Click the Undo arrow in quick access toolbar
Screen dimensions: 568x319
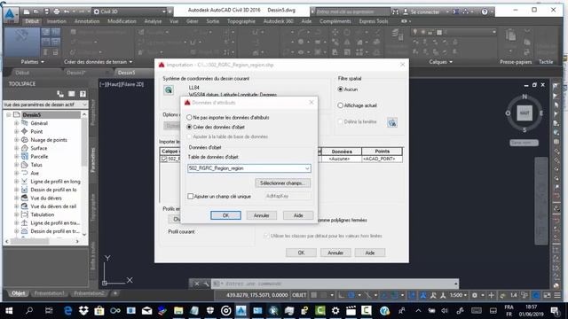click(x=67, y=12)
